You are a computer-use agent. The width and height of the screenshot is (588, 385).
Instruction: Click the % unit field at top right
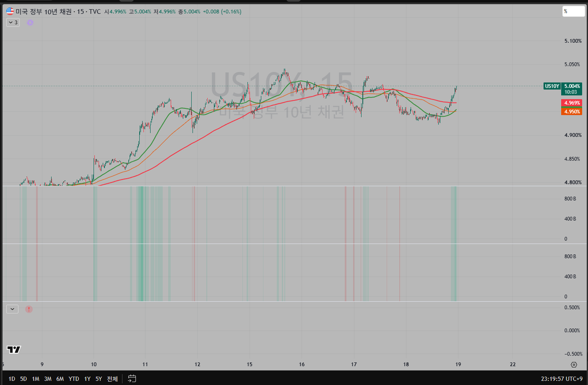pos(573,11)
